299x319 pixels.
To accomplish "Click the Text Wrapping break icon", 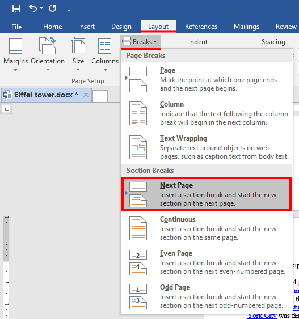I will pyautogui.click(x=138, y=147).
